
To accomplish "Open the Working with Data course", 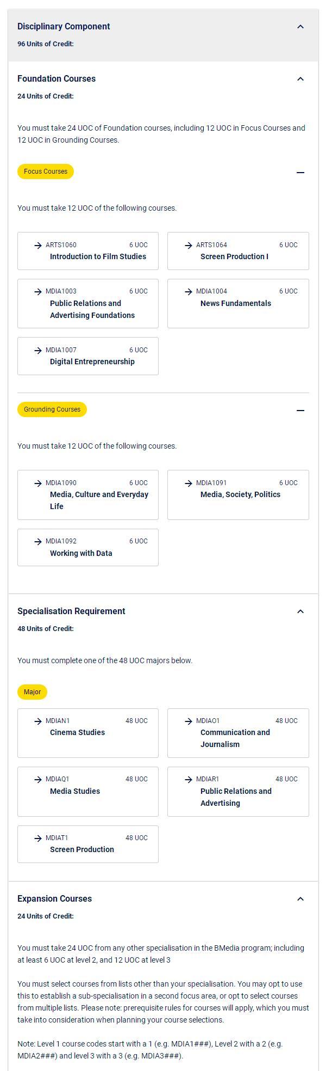I will (x=88, y=547).
